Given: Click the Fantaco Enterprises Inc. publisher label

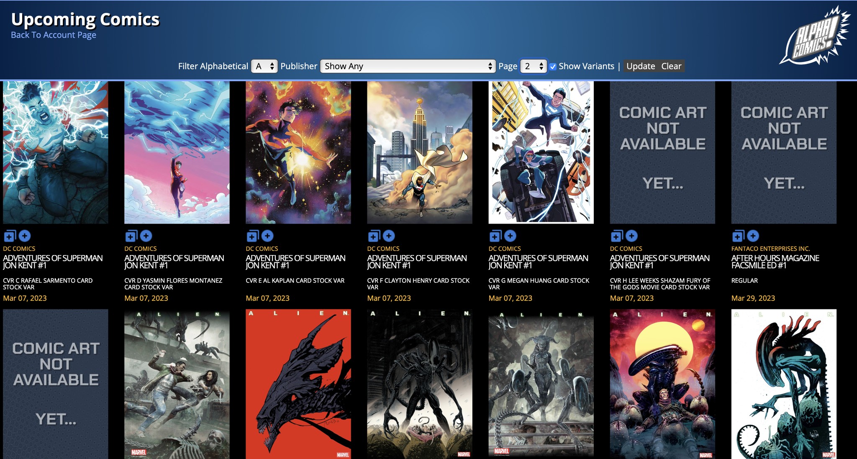Looking at the screenshot, I should (x=770, y=249).
